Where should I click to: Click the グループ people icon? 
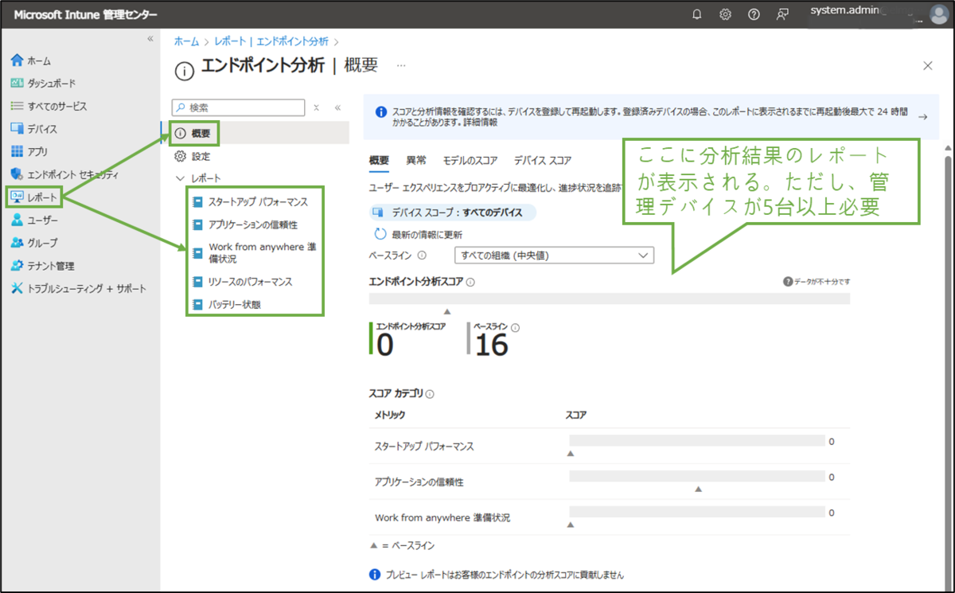18,243
